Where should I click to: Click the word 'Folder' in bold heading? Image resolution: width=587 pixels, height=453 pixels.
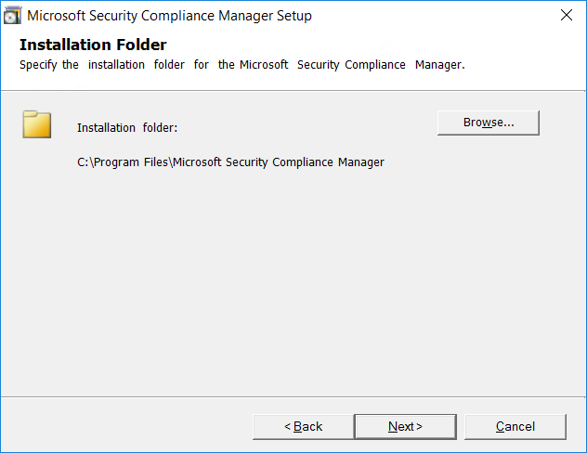pyautogui.click(x=141, y=45)
